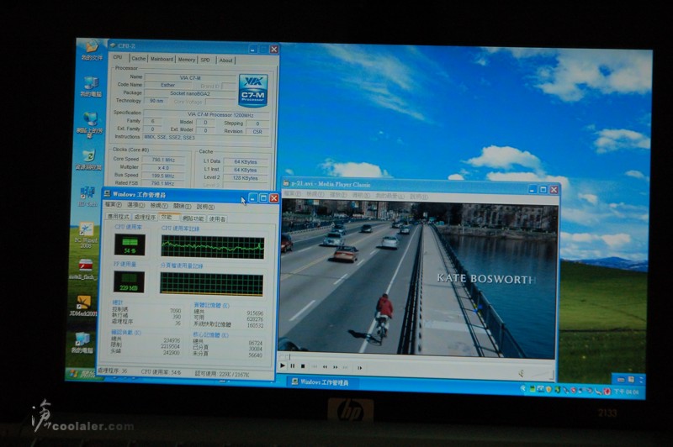Open Media Player Classic's 說明 menu

click(419, 197)
